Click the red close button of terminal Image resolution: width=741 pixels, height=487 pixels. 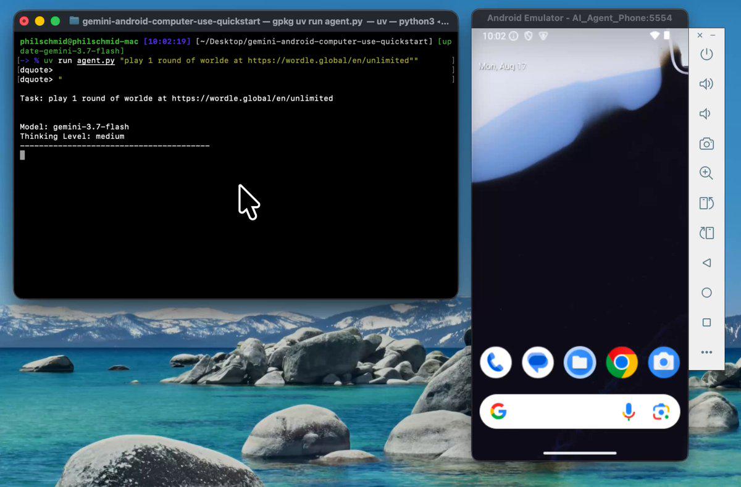click(x=24, y=21)
